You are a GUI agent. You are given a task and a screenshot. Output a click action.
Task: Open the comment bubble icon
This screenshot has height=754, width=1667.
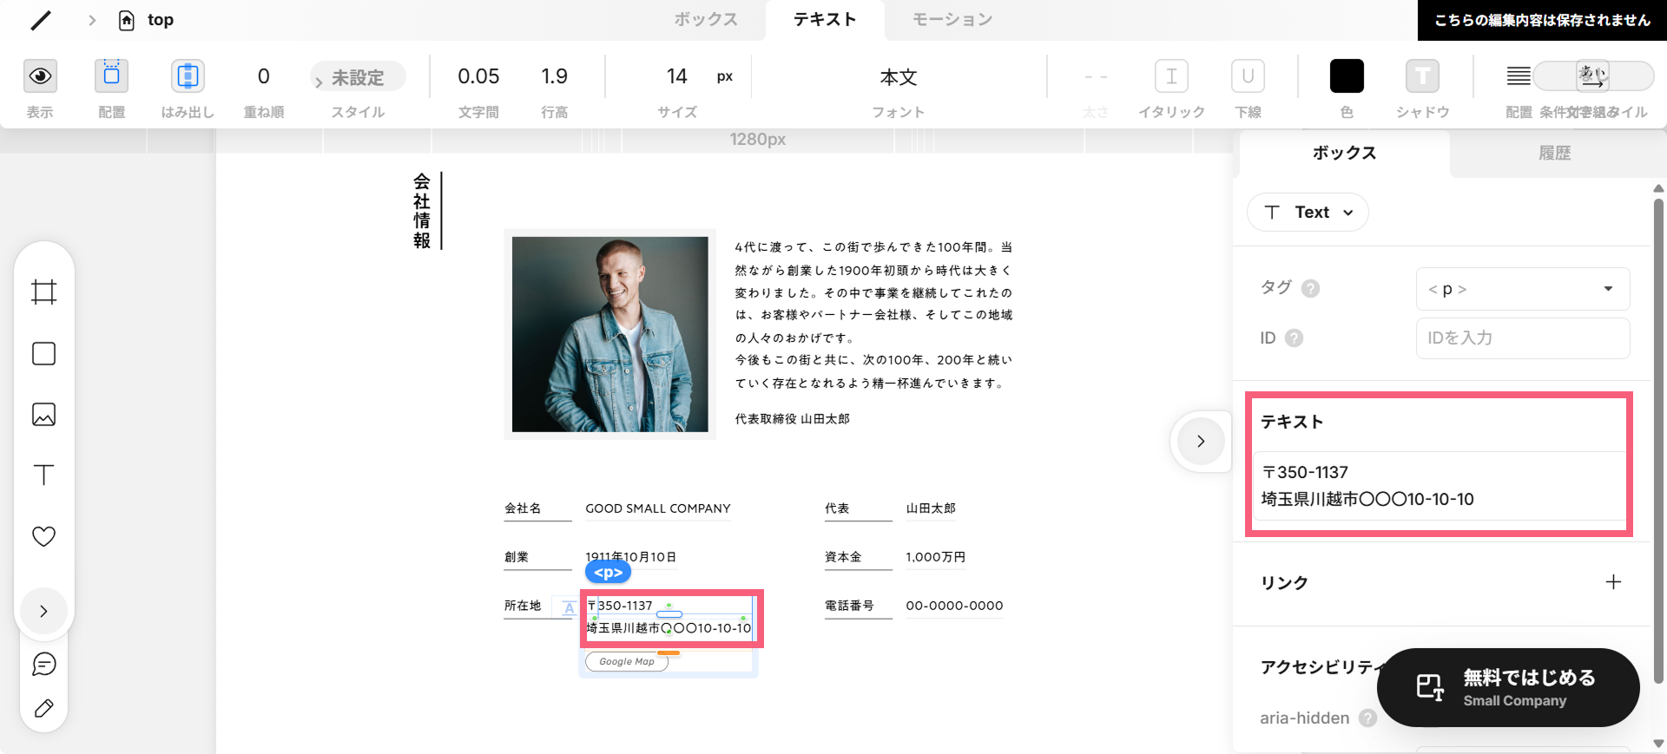(x=44, y=664)
